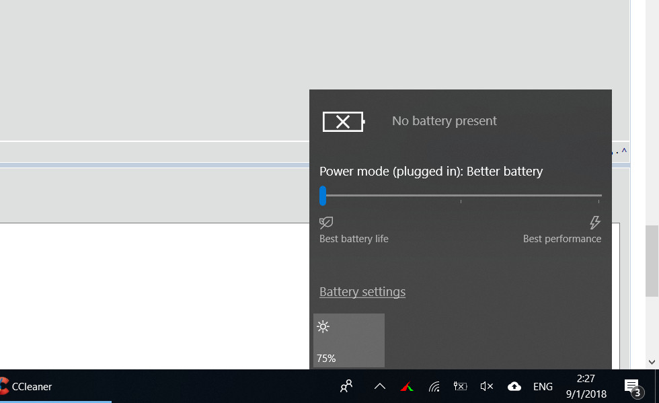Collapse panel using the blue caret arrow
659x403 pixels.
(624, 151)
